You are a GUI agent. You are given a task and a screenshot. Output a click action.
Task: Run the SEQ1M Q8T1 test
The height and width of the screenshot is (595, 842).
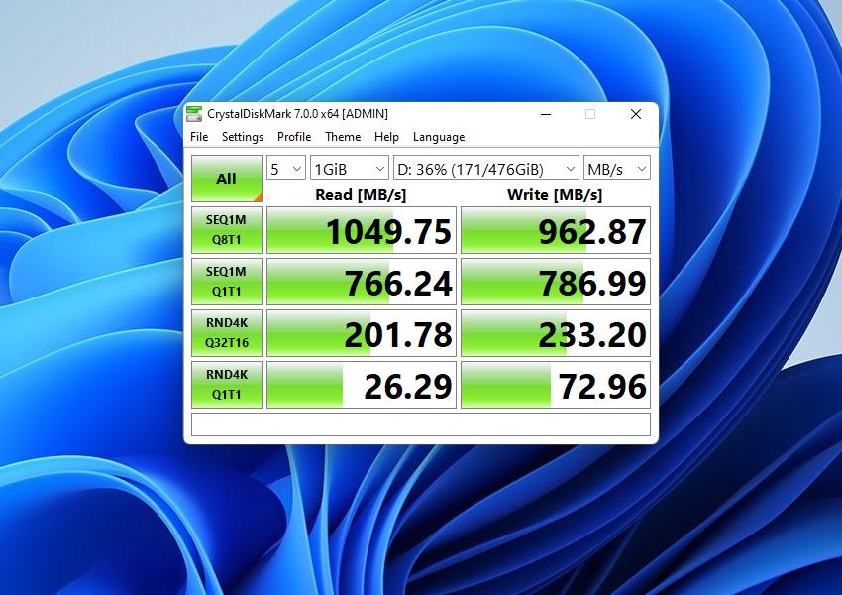tap(227, 229)
